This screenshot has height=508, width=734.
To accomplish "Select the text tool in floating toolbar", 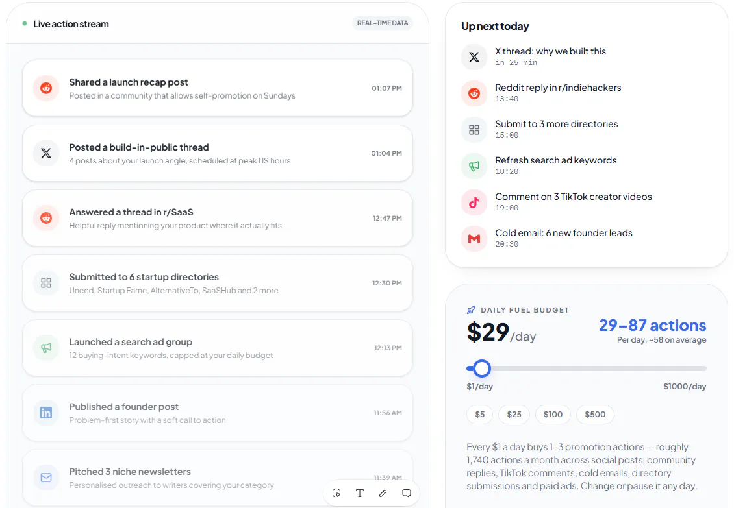I will 359,493.
